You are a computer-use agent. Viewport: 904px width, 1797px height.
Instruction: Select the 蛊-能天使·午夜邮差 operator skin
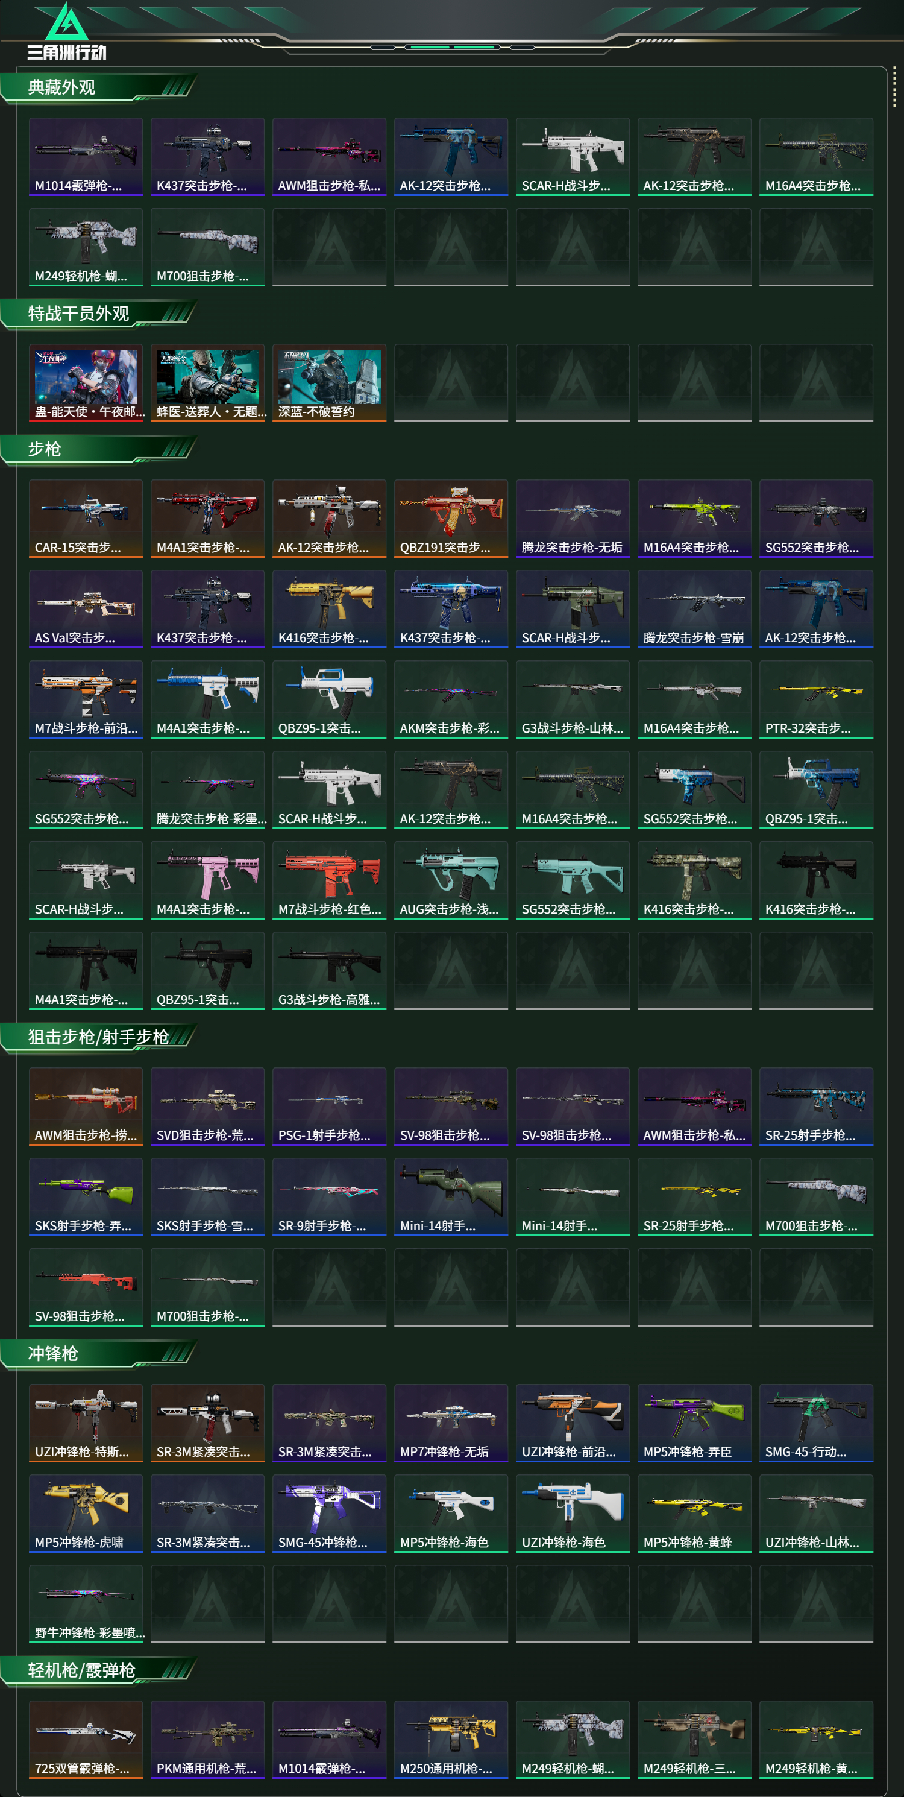pos(86,382)
